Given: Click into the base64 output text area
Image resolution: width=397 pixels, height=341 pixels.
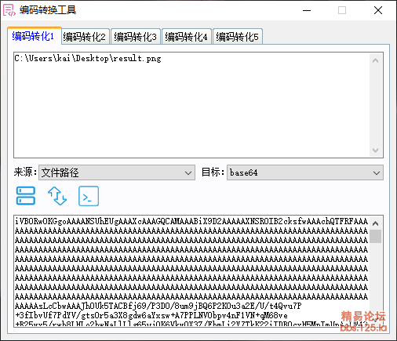Looking at the screenshot, I should (191, 271).
